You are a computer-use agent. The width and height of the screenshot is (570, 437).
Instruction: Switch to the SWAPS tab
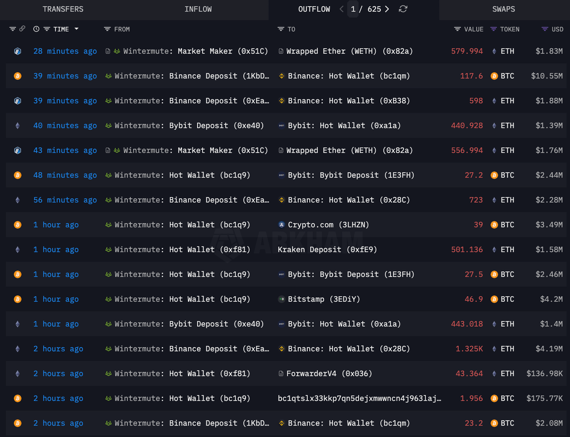503,9
